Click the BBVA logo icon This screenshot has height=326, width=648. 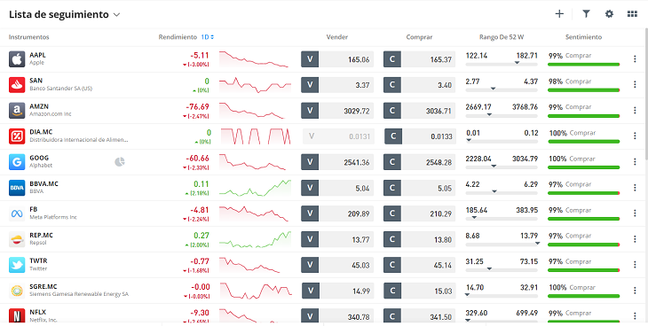[17, 188]
